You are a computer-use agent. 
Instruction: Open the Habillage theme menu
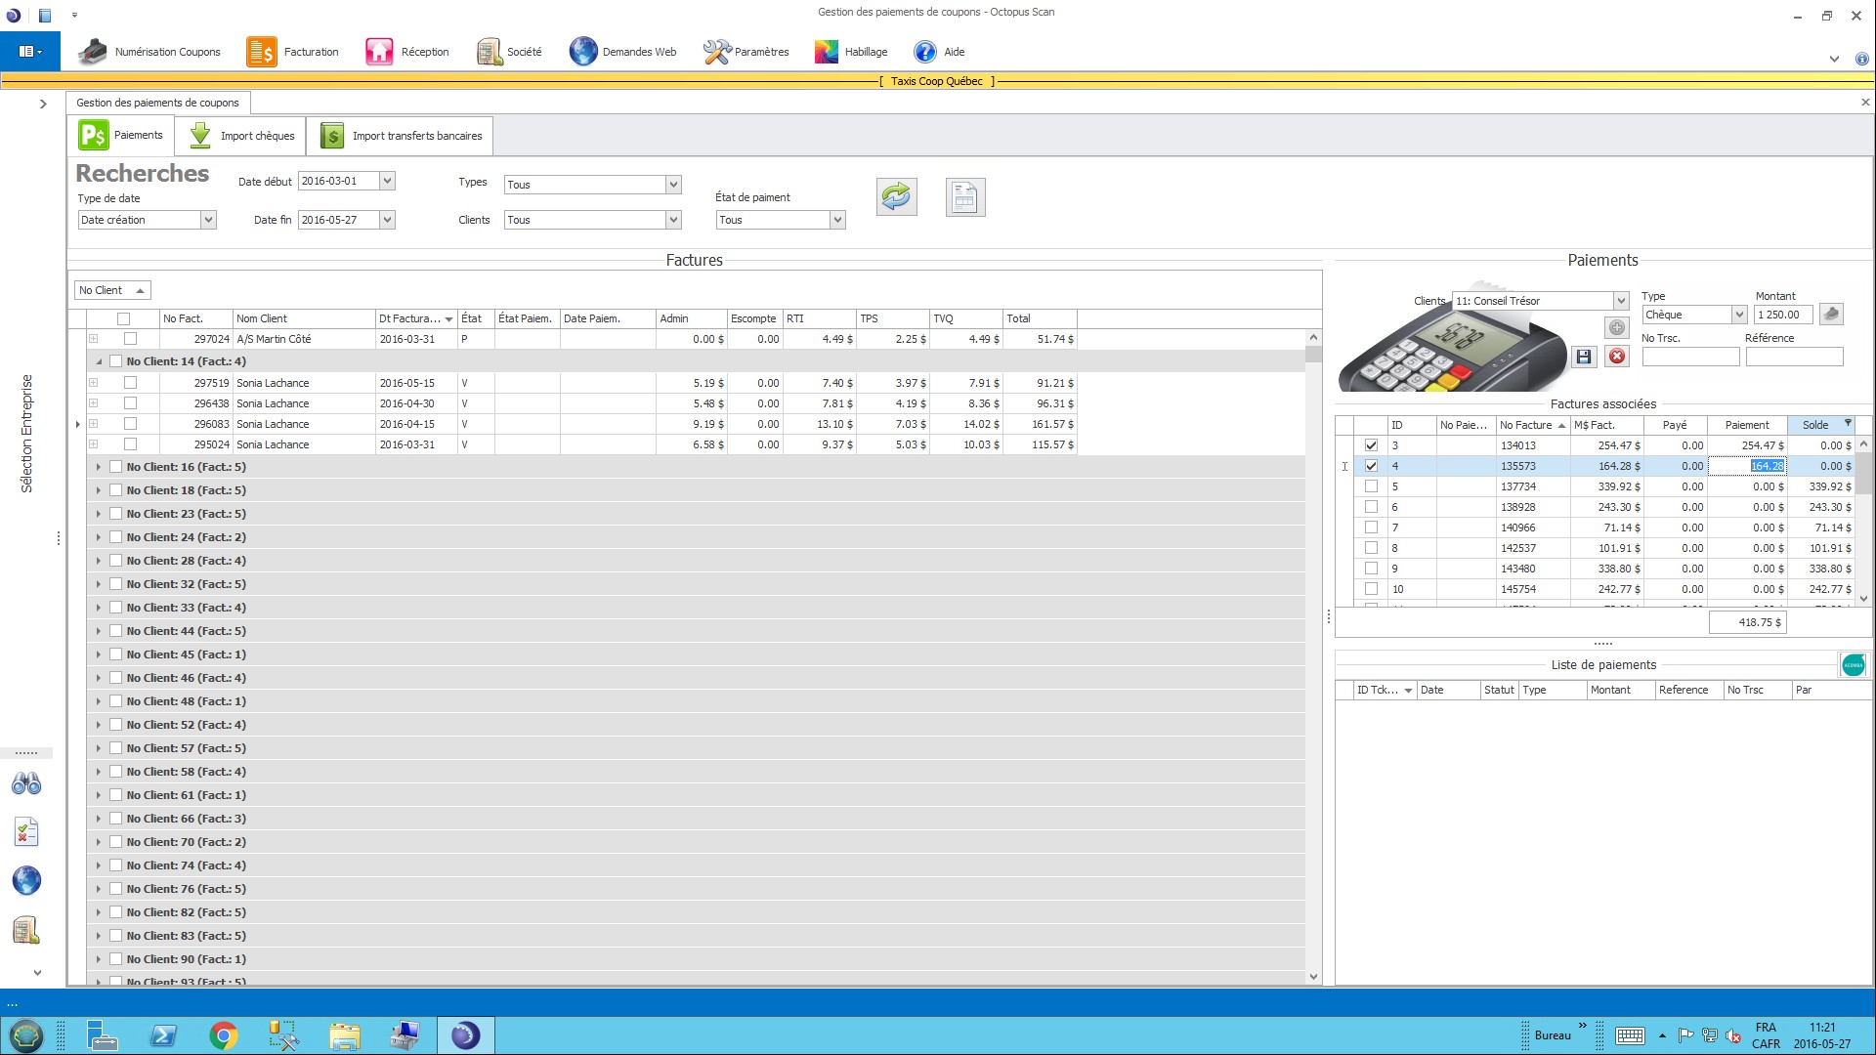tap(850, 52)
